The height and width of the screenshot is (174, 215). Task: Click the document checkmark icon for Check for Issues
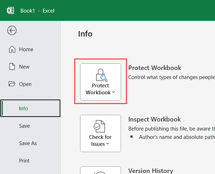point(100,126)
